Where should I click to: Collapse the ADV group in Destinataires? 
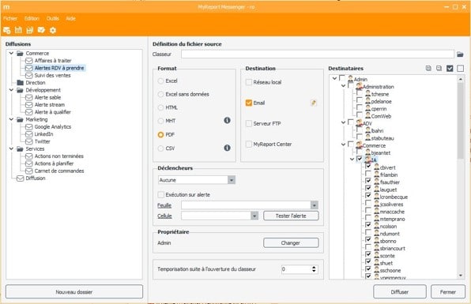click(x=343, y=122)
